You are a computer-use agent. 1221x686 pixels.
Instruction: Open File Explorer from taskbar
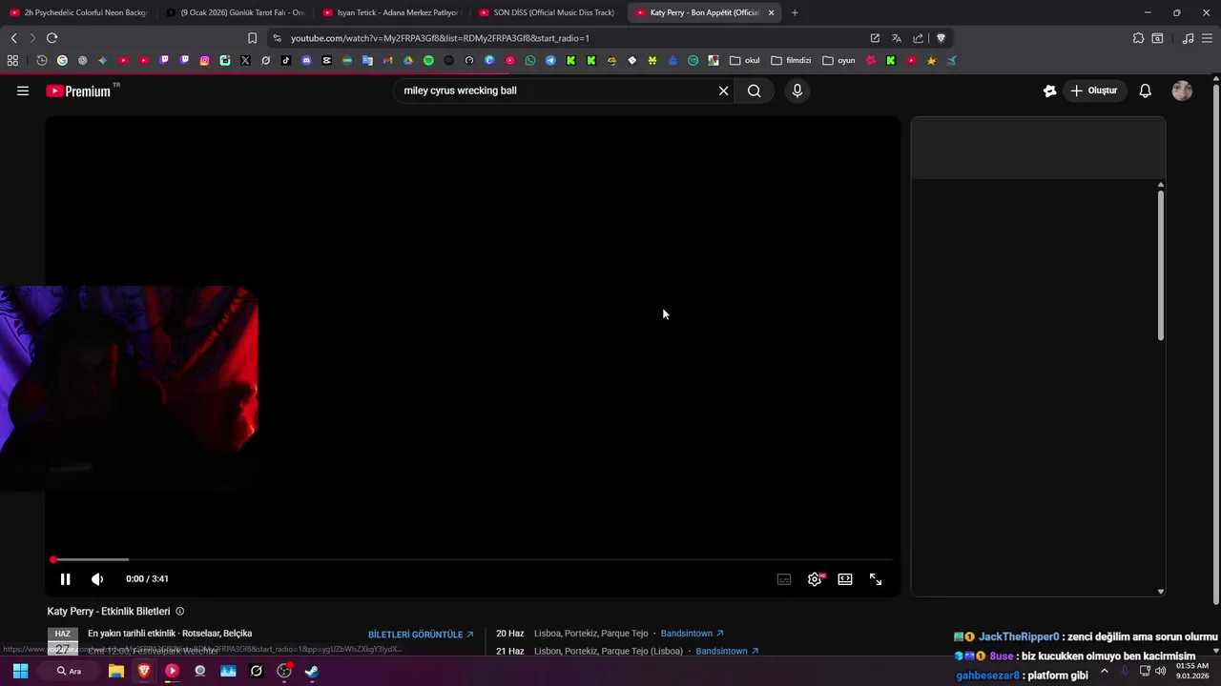click(115, 671)
